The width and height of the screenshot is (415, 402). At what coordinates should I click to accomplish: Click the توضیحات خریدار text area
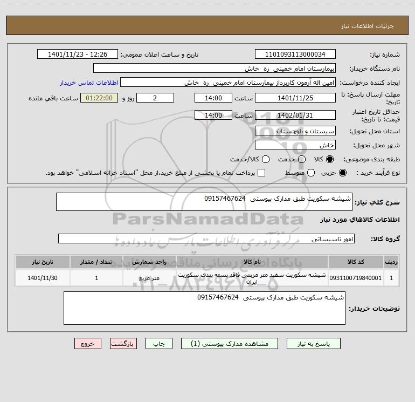[x=204, y=308]
